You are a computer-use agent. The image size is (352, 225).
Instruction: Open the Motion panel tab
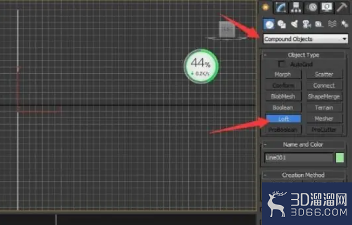(311, 7)
